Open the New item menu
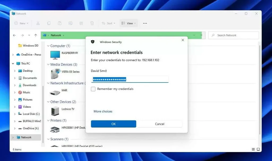 [21, 23]
